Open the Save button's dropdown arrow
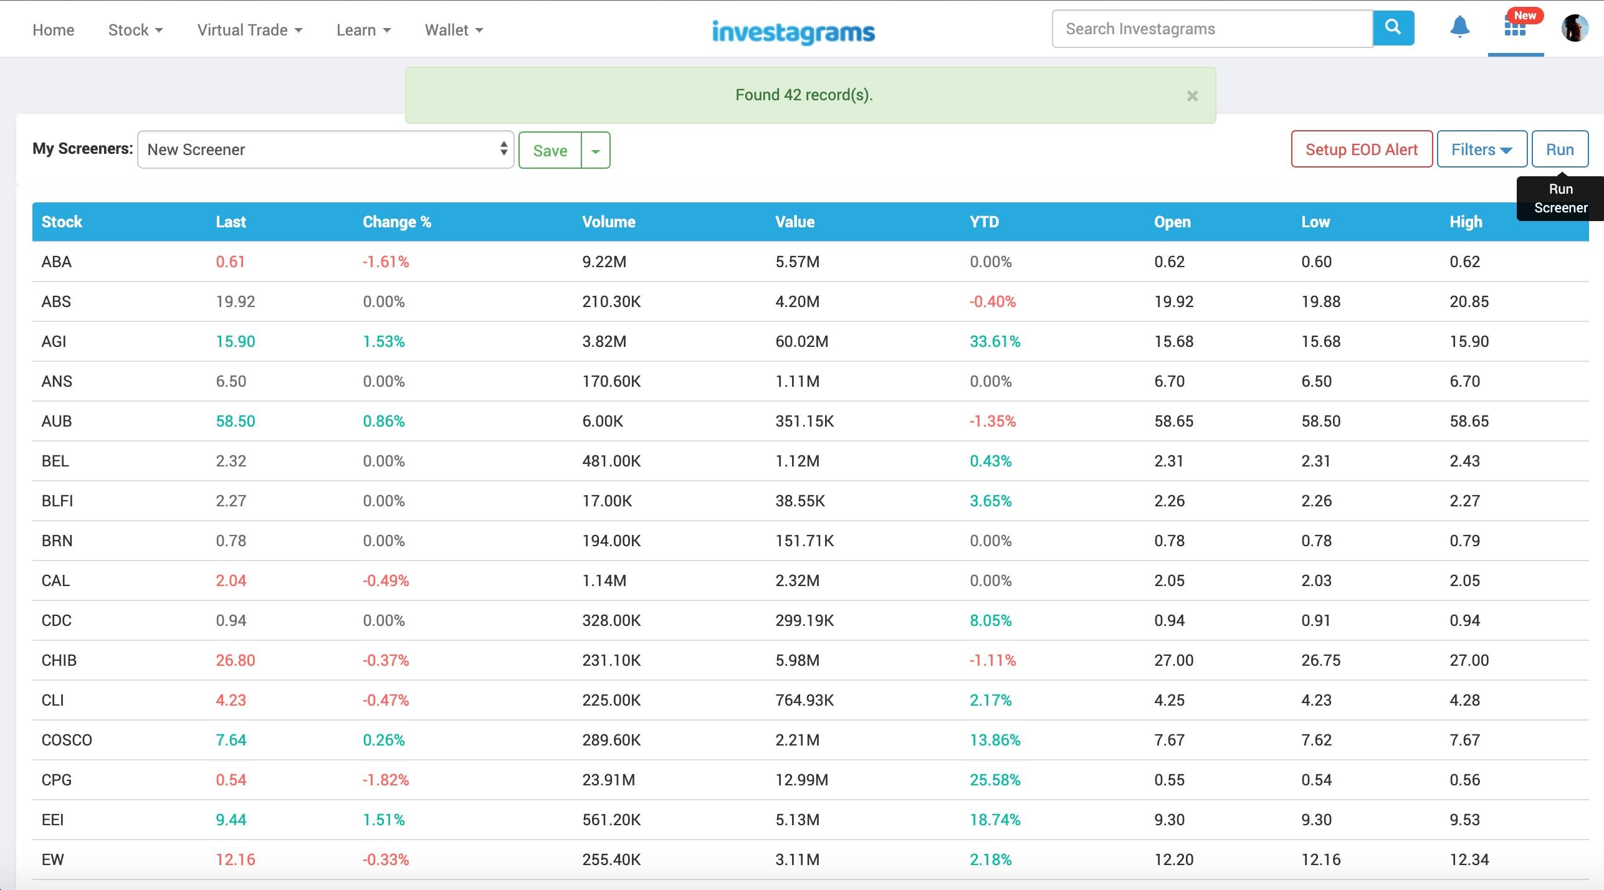This screenshot has height=890, width=1604. 596,150
